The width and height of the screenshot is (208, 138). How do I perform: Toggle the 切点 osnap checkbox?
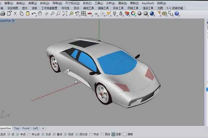[x=66, y=135]
